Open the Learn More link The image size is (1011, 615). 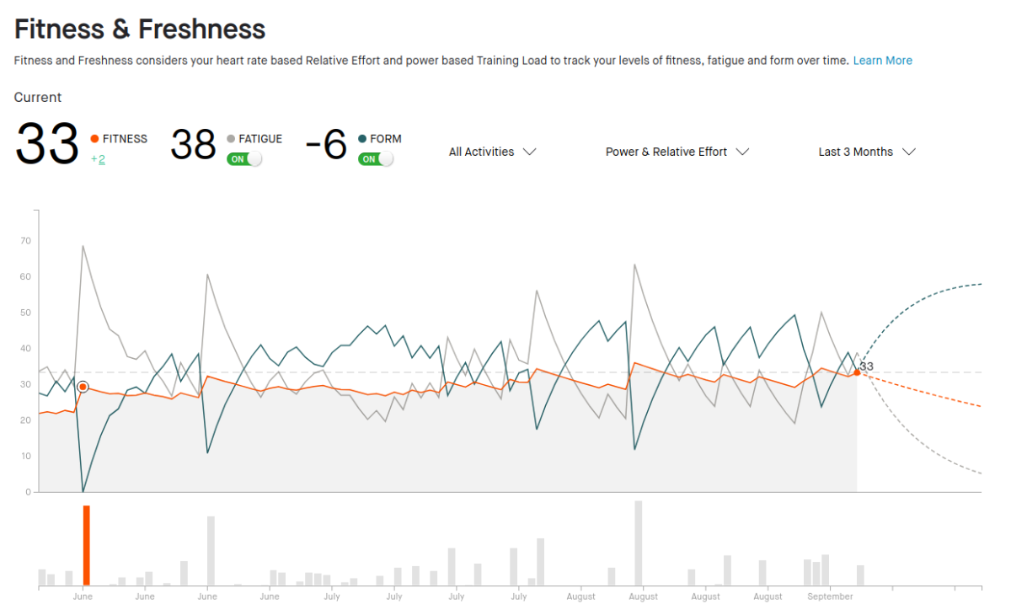pos(882,61)
